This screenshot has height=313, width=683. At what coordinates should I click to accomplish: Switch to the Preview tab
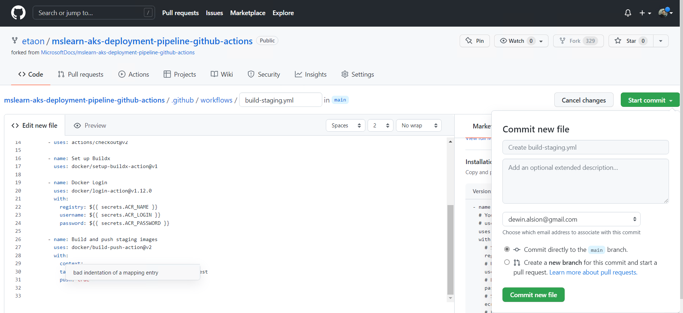(90, 126)
